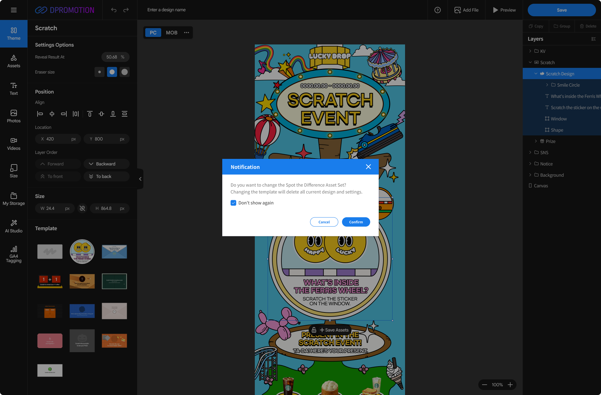Click the undo arrow icon
Viewport: 601px width, 395px height.
click(114, 10)
